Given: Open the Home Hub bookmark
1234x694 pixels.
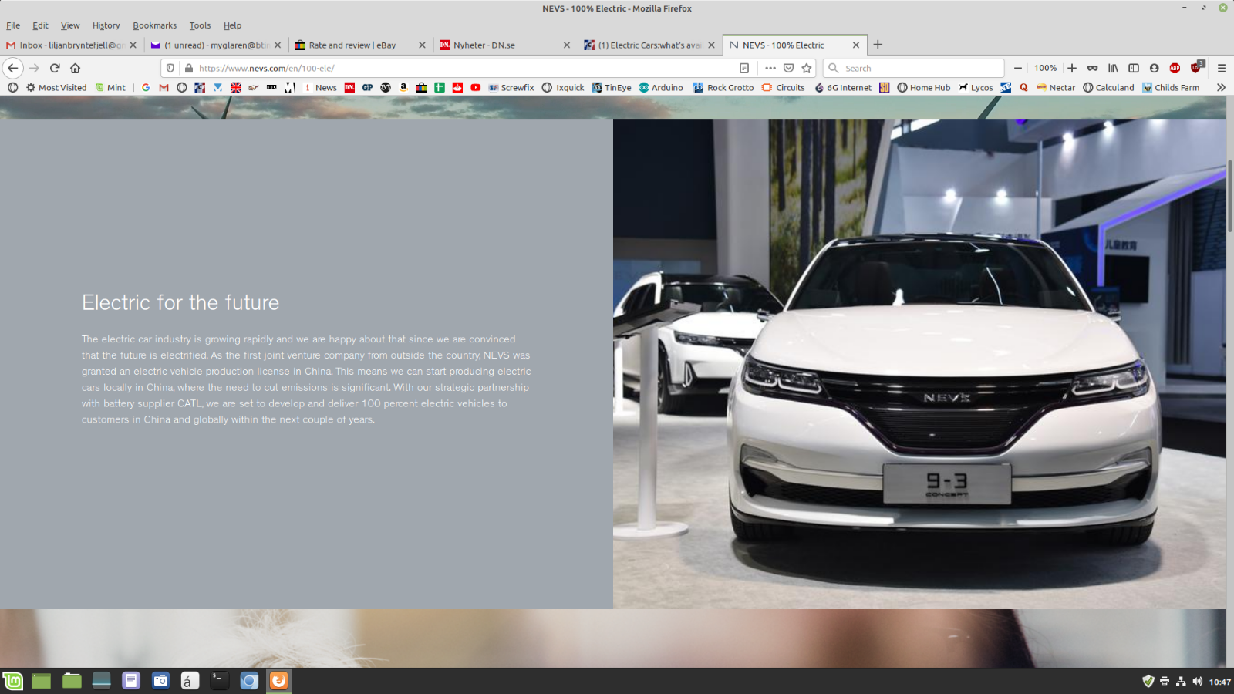Looking at the screenshot, I should (924, 87).
